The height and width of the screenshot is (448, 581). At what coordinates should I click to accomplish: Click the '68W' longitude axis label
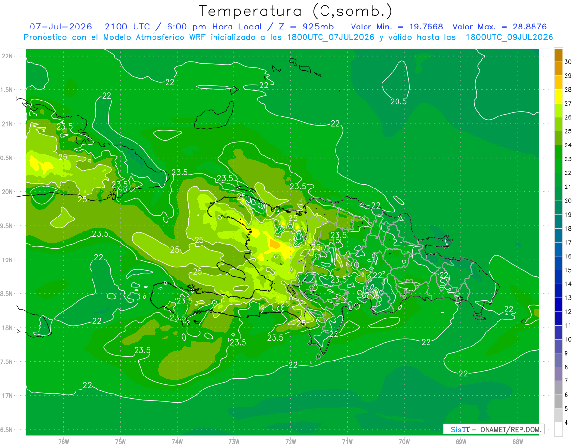click(518, 441)
